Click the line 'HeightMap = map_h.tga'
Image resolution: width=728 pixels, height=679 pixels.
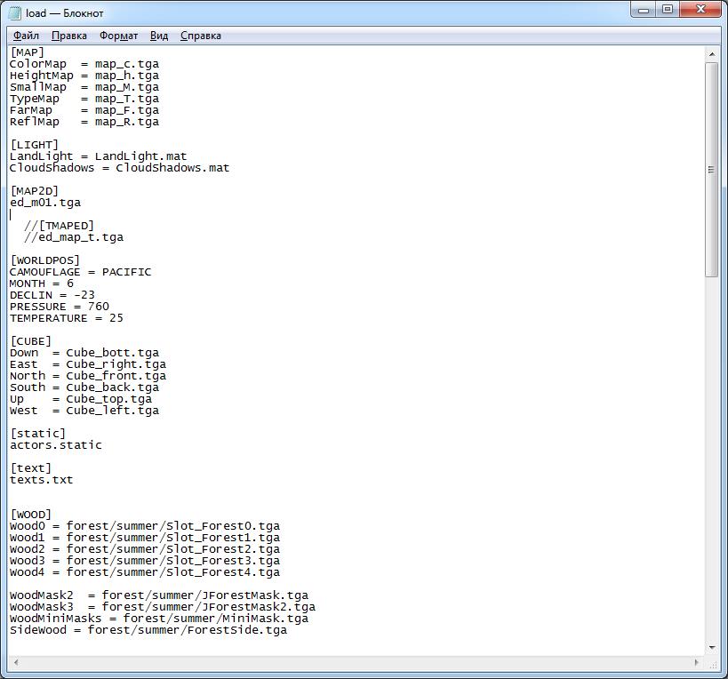click(x=84, y=76)
